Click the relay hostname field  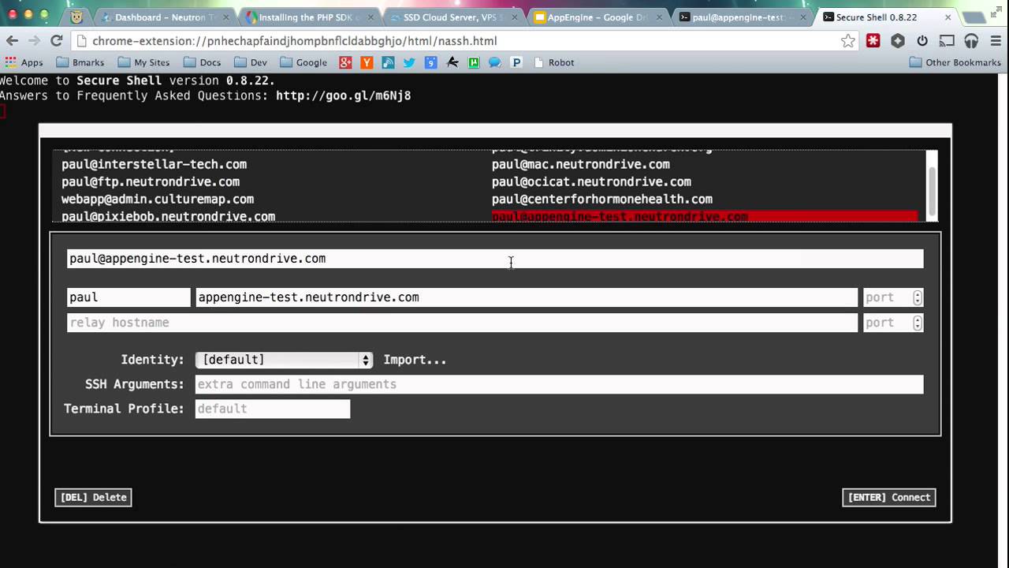pos(462,323)
